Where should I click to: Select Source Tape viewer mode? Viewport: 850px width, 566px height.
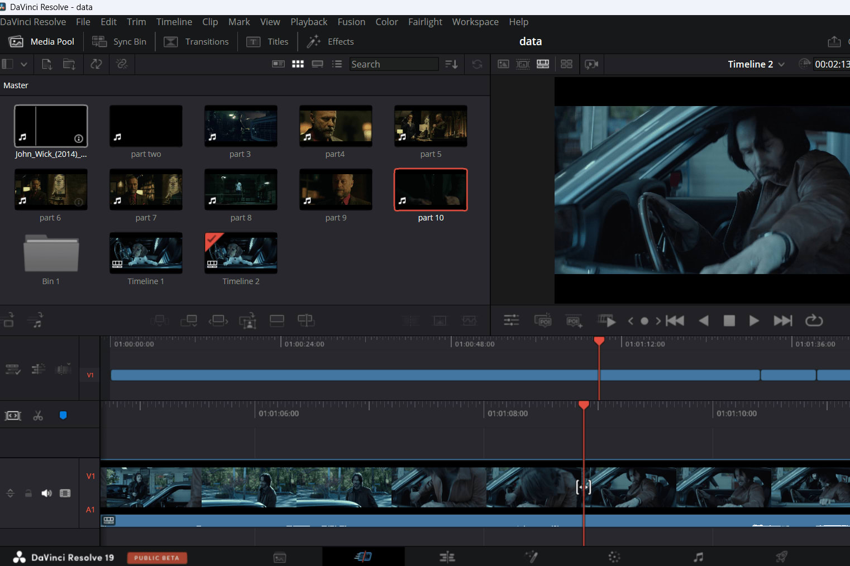tap(523, 64)
